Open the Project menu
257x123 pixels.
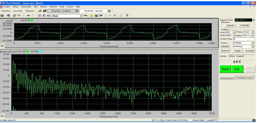pyautogui.click(x=7, y=7)
